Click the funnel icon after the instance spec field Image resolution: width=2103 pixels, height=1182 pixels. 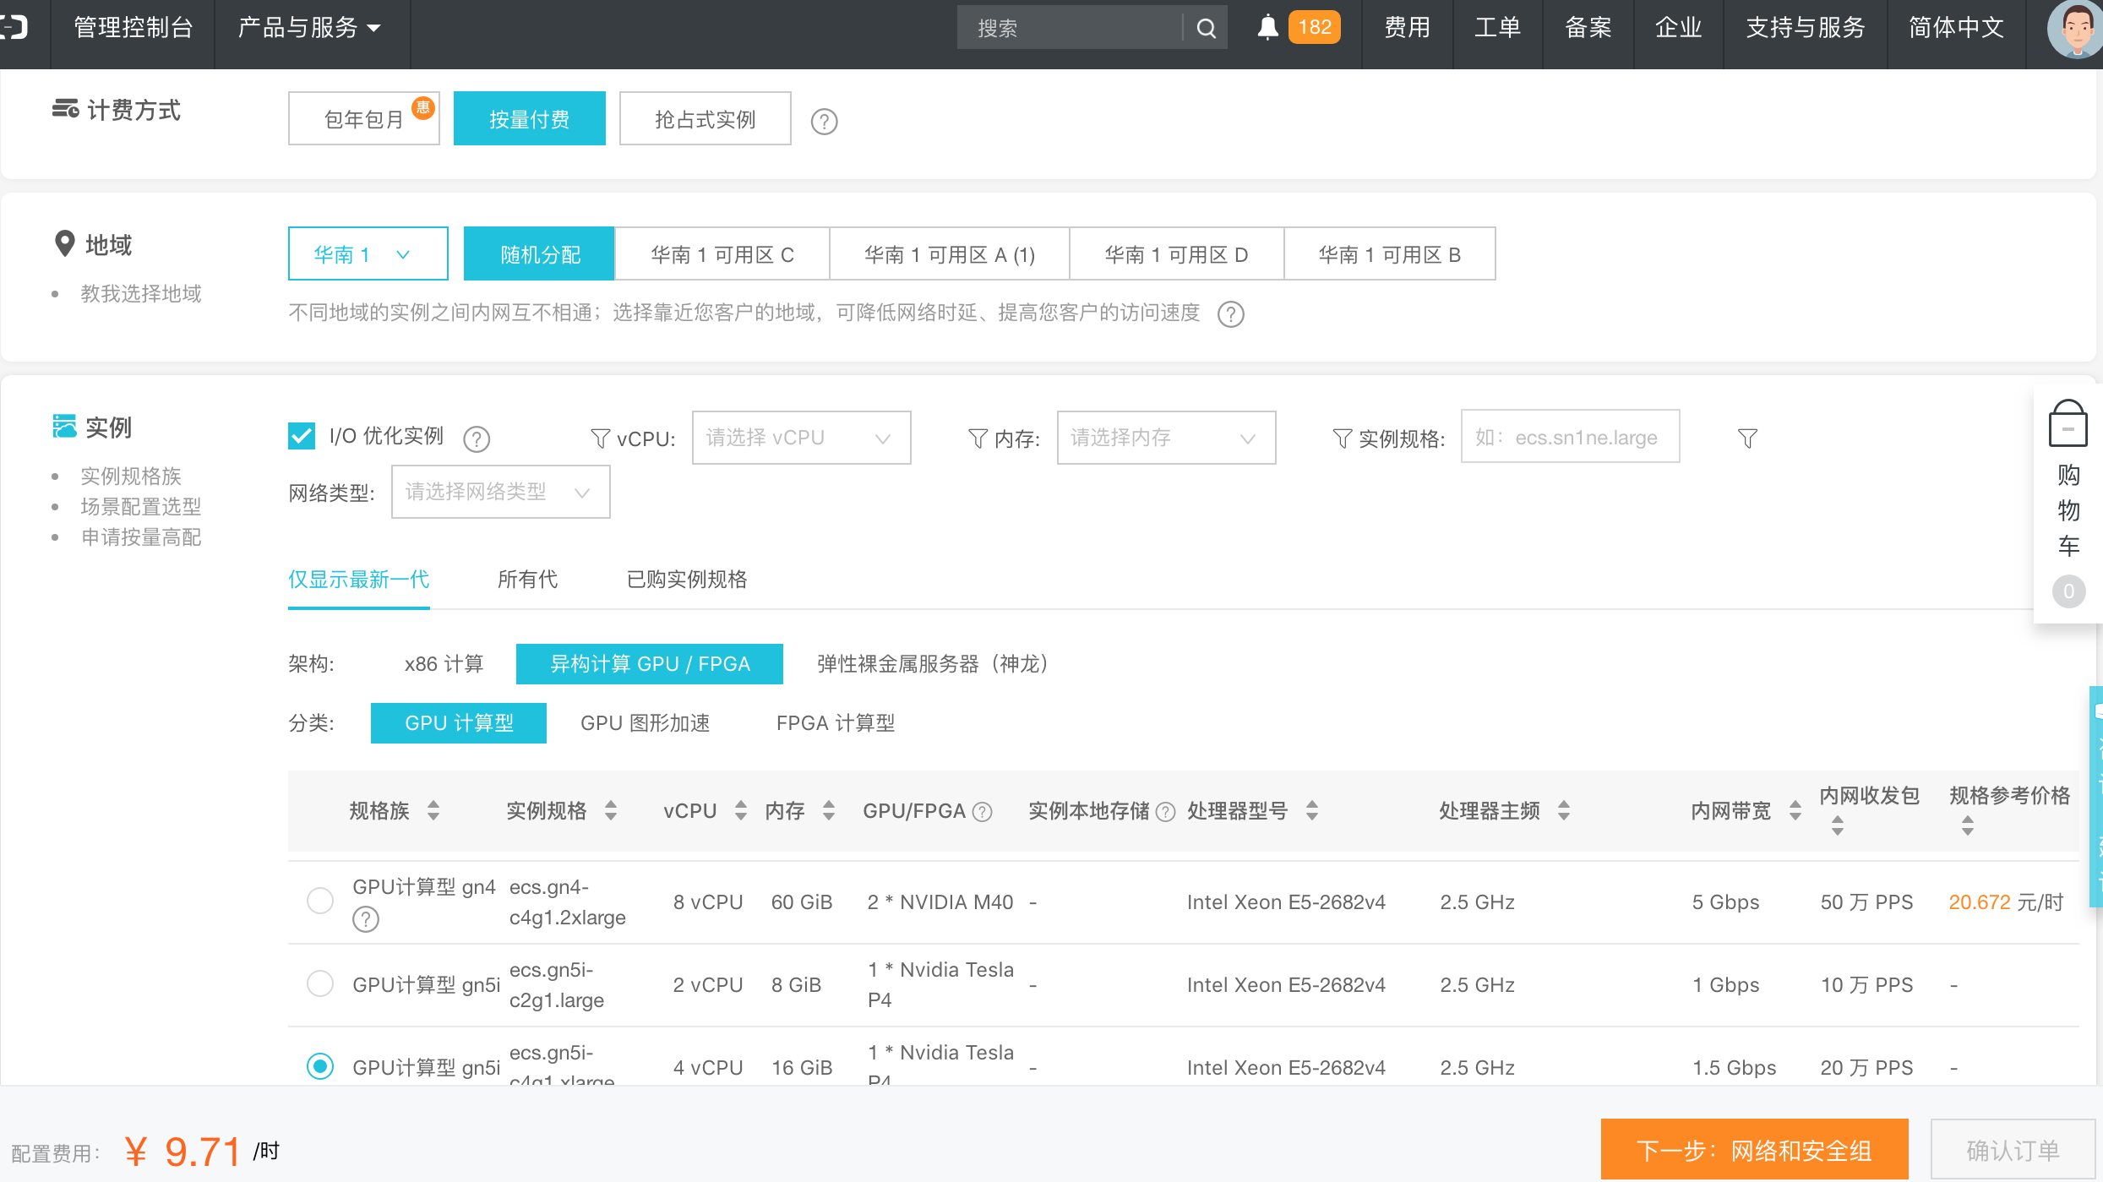[1747, 438]
